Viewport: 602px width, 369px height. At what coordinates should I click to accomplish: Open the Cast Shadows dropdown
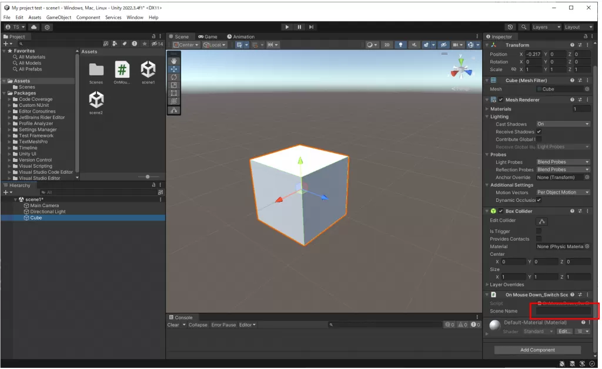point(563,124)
